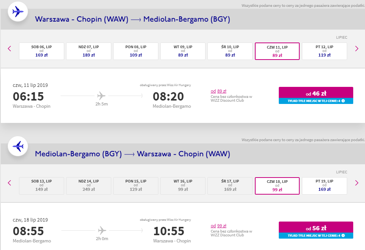
Task: Show earlier return dates with left arrow
Action: click(x=9, y=183)
